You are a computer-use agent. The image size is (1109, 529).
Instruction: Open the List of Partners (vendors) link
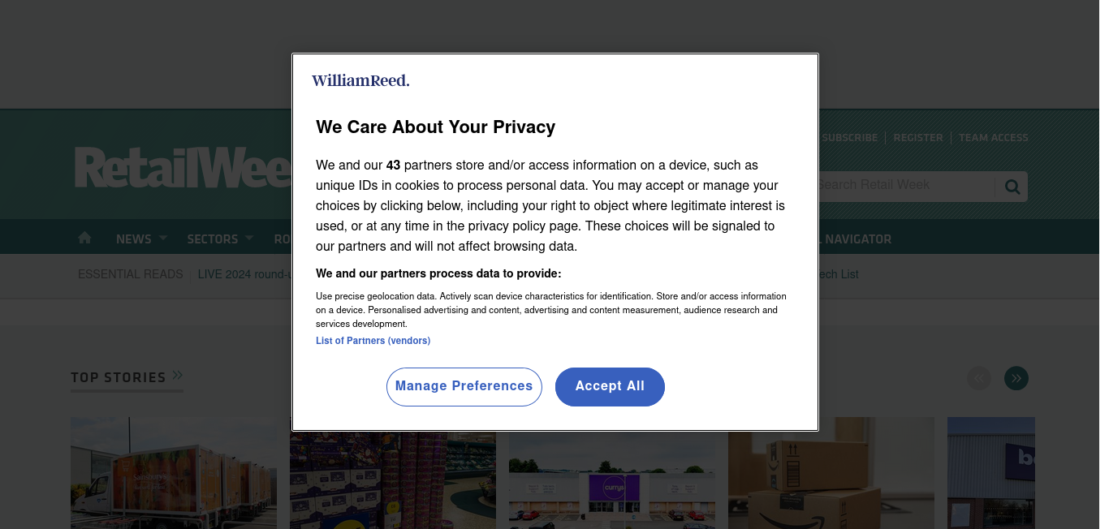click(x=373, y=341)
